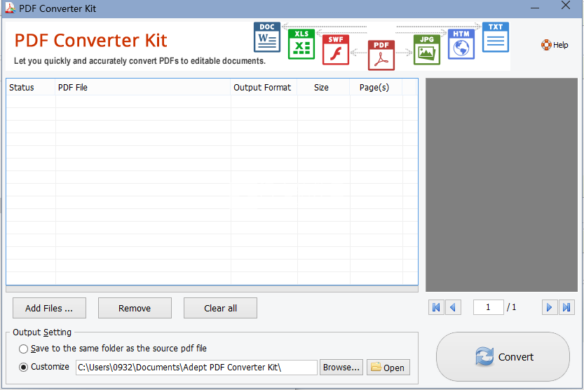Click the Size column header

[323, 88]
